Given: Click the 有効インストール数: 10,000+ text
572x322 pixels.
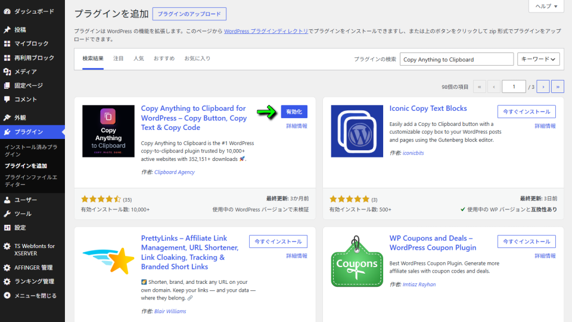Looking at the screenshot, I should click(115, 209).
